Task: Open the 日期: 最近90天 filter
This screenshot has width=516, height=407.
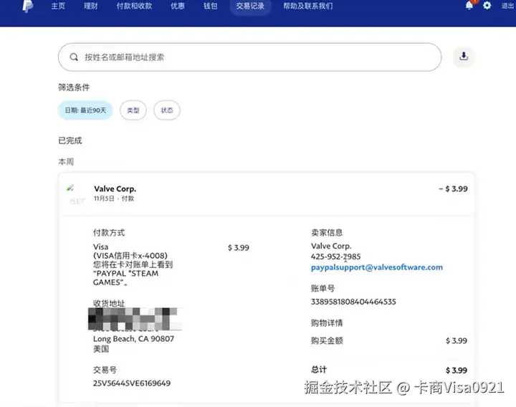Action: (85, 110)
